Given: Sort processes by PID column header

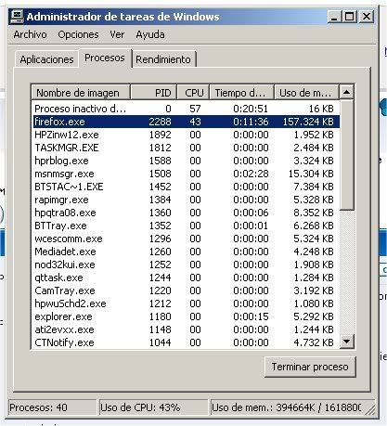Looking at the screenshot, I should coord(153,93).
